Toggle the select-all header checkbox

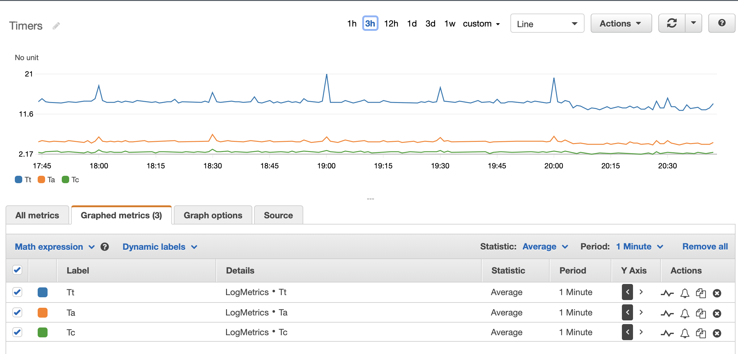[17, 270]
